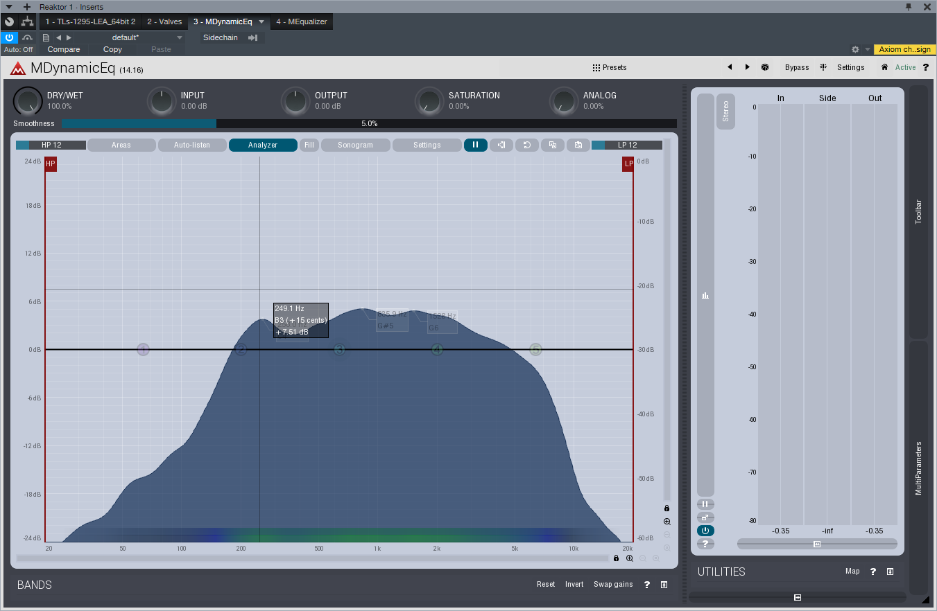Go to previous MDynamicEq preset arrow
Screen dimensions: 937x611
point(729,67)
